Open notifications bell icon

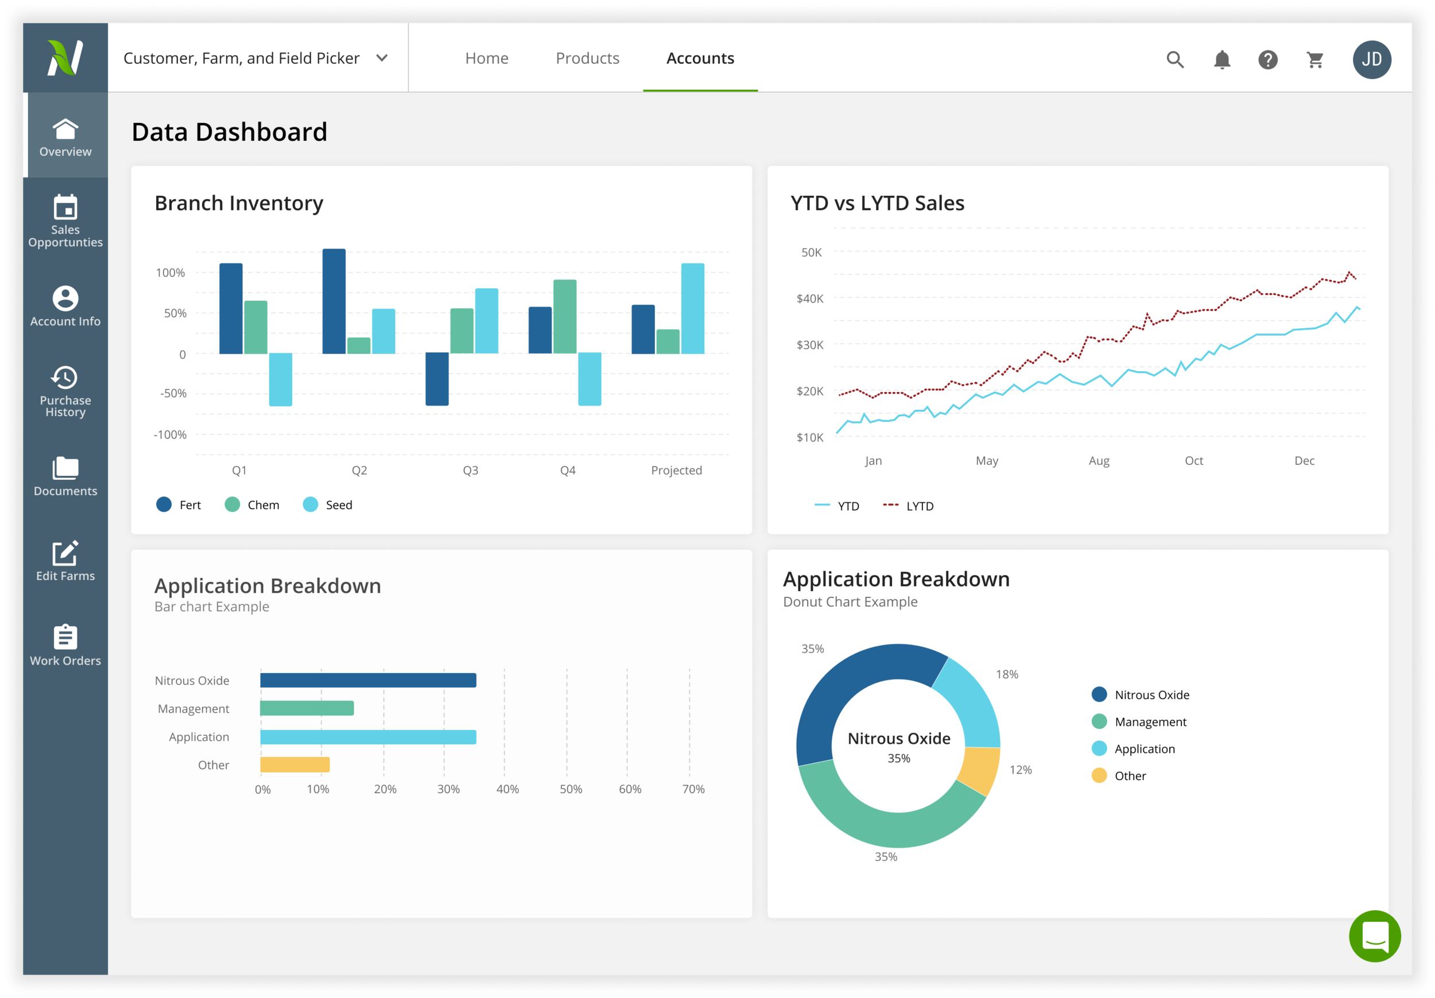pyautogui.click(x=1222, y=59)
